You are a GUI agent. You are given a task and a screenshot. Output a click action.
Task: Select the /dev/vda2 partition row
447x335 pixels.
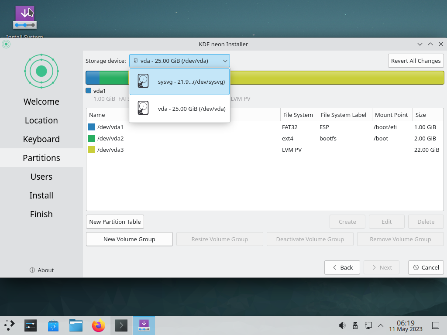(265, 138)
